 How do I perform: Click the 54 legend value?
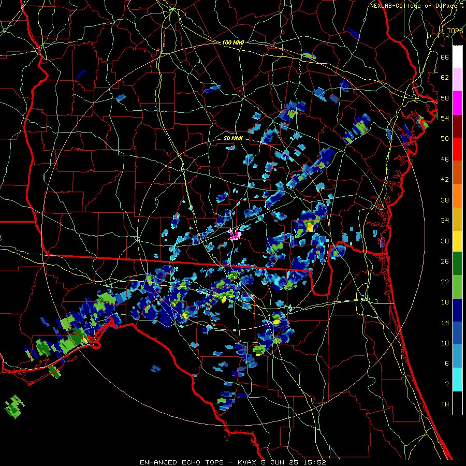445,118
